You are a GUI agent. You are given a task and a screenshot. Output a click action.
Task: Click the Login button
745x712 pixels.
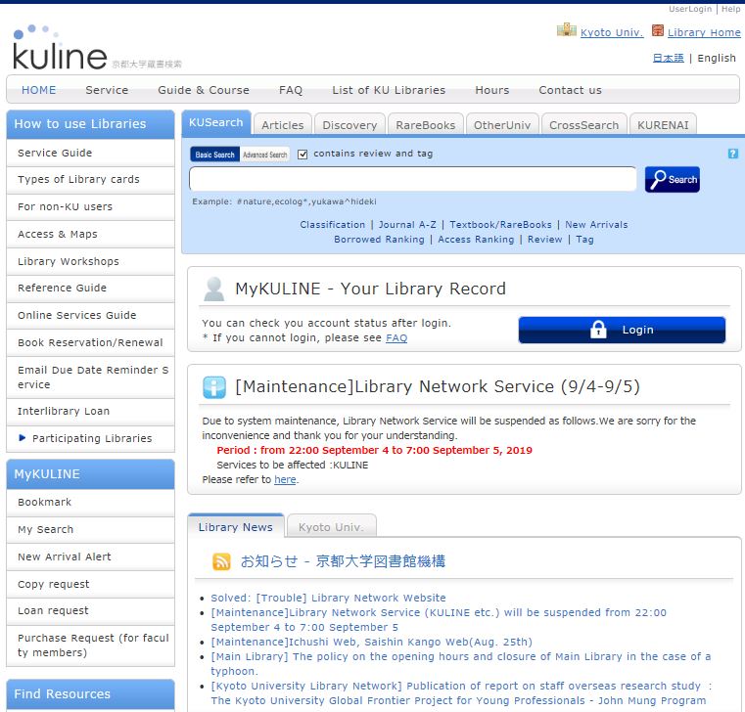[x=622, y=330]
